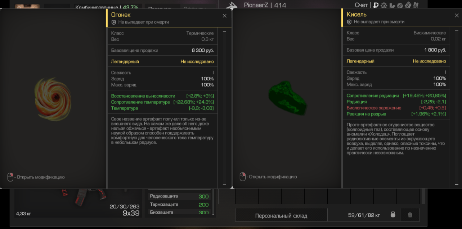Click the Огонек flame artifact image
The image size is (462, 229).
coord(53,98)
